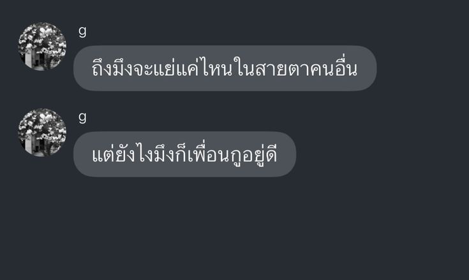Image resolution: width=469 pixels, height=280 pixels.
Task: Select the message bubble ending with "คนอื่น"
Action: [225, 68]
